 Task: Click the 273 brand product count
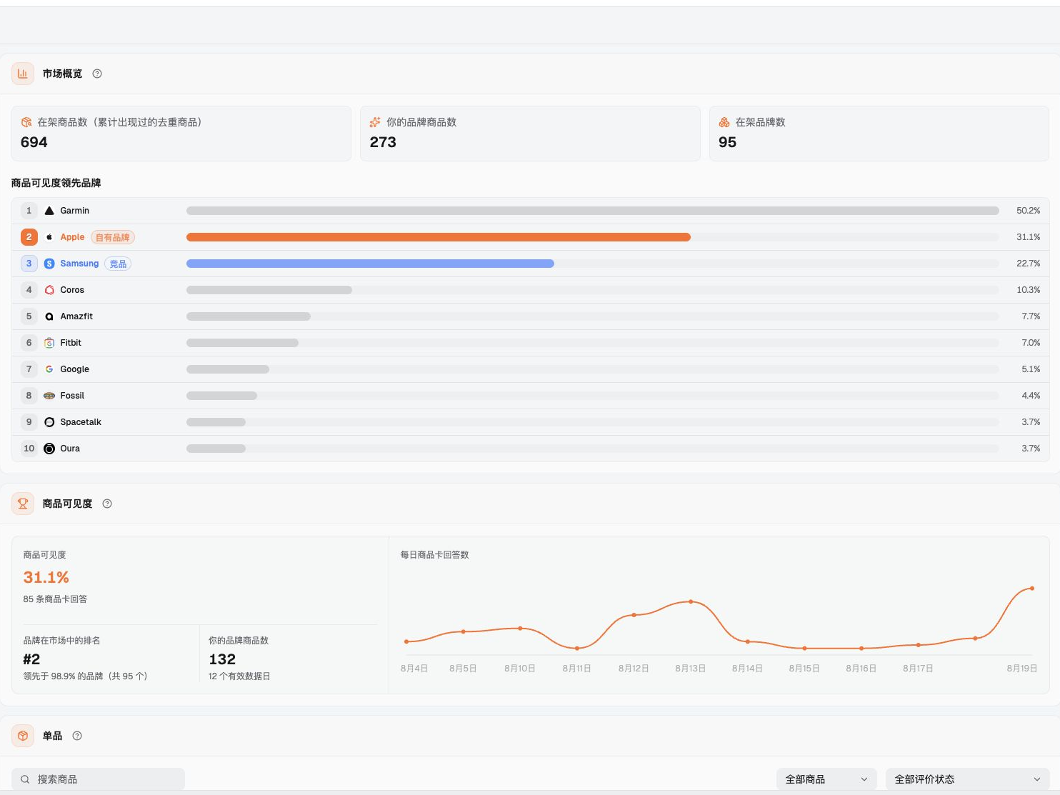(383, 142)
